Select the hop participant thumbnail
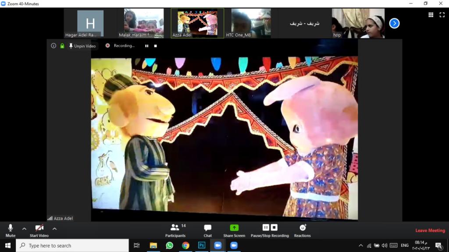449x252 pixels. coord(358,24)
